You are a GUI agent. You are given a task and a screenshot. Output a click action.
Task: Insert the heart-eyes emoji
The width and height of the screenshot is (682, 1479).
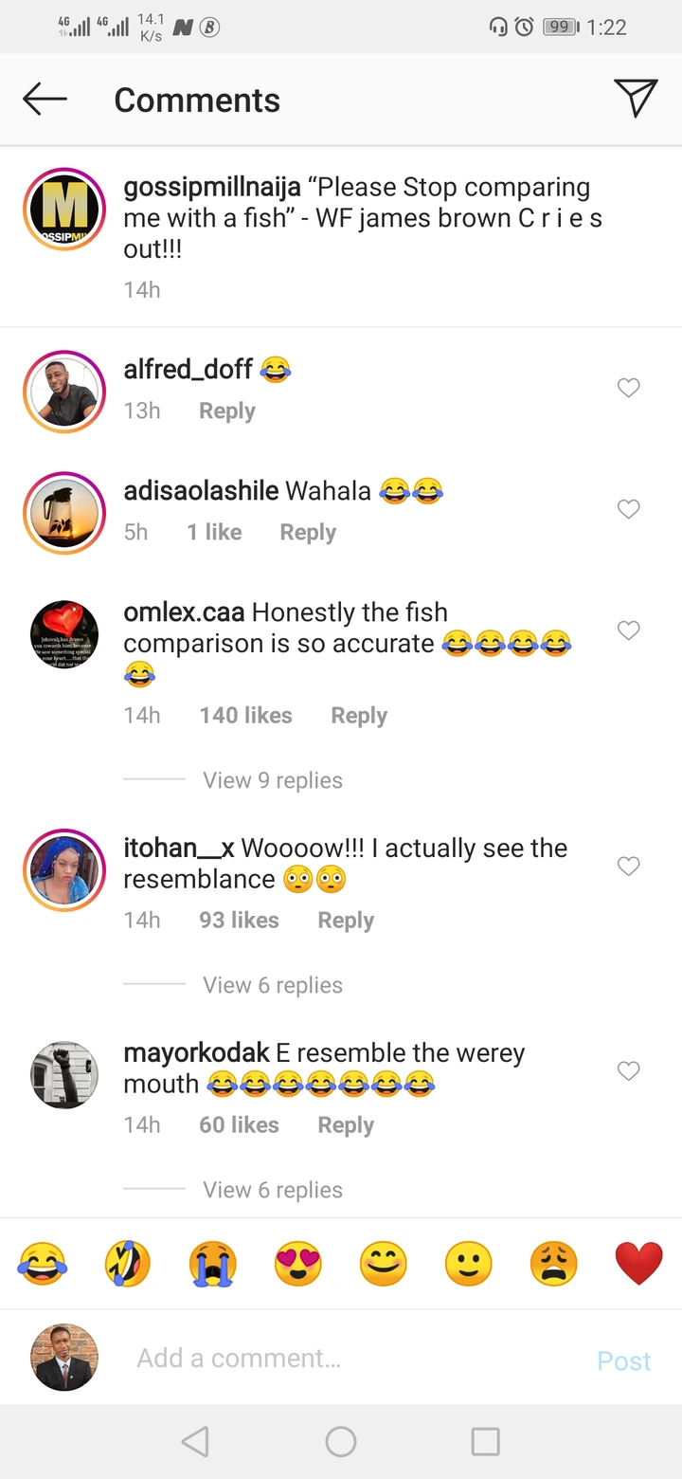(x=297, y=1264)
